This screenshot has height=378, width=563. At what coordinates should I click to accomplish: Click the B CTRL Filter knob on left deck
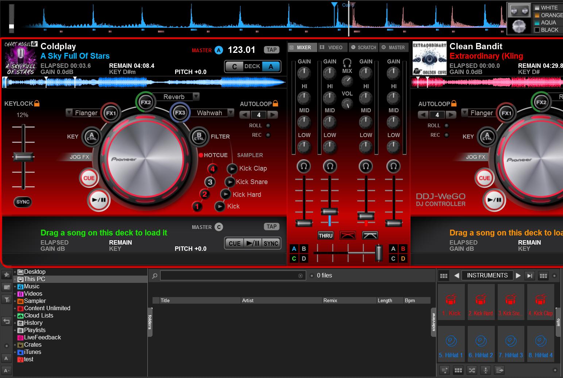[199, 137]
